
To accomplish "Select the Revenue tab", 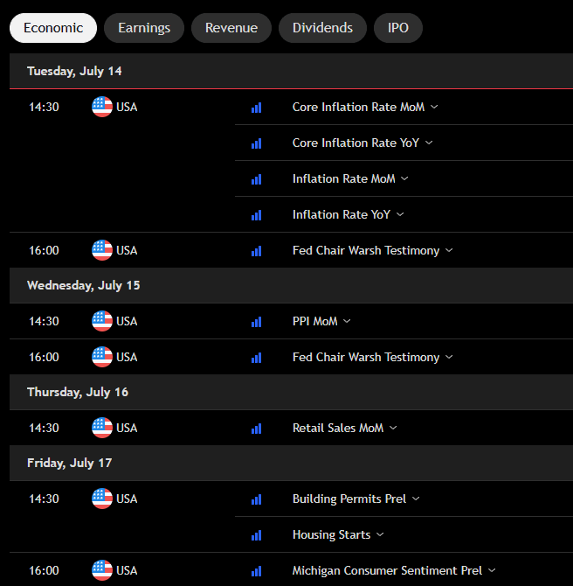I will tap(231, 28).
